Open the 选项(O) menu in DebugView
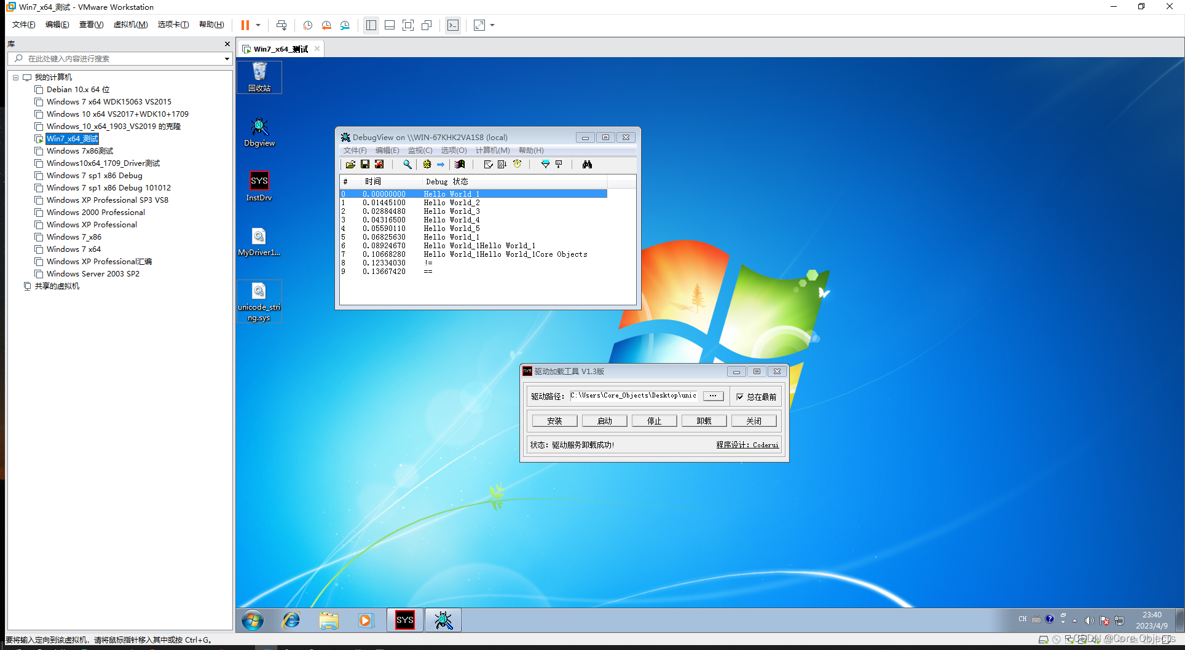Image resolution: width=1185 pixels, height=650 pixels. 454,151
